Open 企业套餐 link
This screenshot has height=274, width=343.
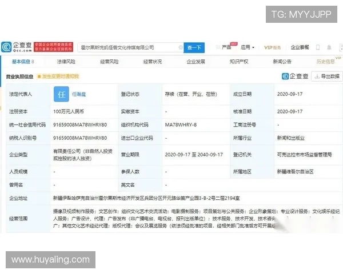pyautogui.click(x=300, y=47)
